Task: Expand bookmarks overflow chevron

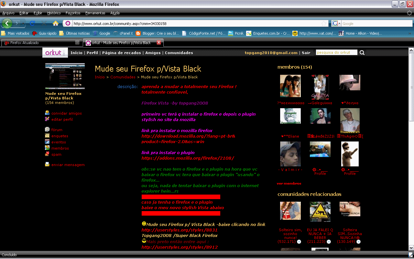Action: click(x=410, y=33)
